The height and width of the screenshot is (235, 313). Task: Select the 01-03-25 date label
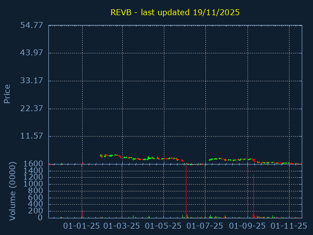[122, 226]
